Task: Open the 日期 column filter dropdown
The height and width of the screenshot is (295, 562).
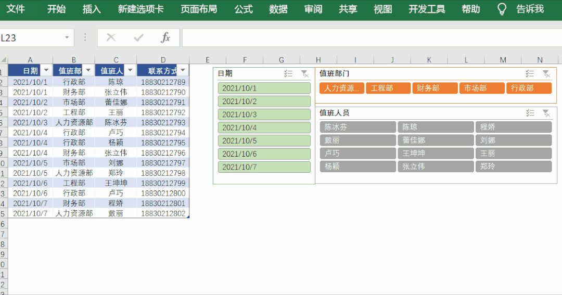Action: coord(46,70)
